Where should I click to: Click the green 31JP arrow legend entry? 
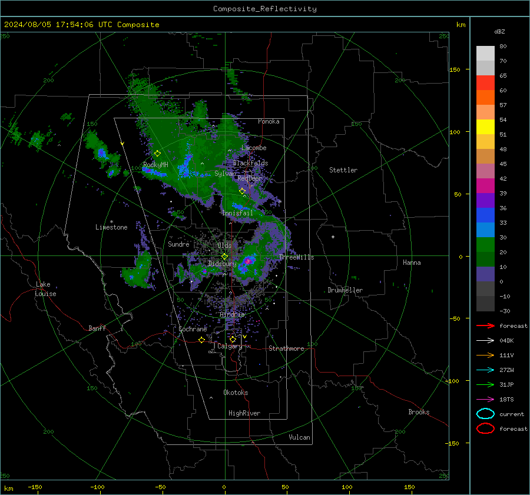pyautogui.click(x=485, y=384)
